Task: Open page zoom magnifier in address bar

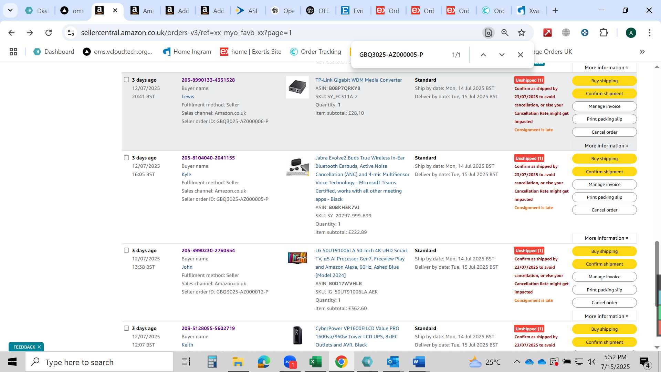Action: click(505, 33)
